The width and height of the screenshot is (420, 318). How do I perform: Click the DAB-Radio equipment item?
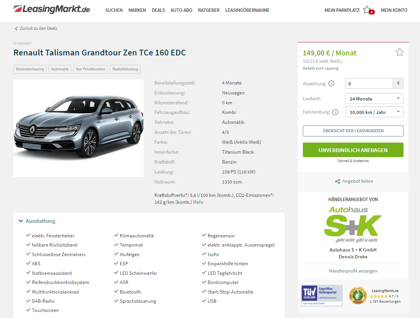coord(43,301)
